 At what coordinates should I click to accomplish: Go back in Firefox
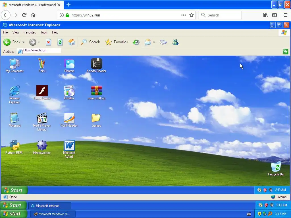[6, 15]
